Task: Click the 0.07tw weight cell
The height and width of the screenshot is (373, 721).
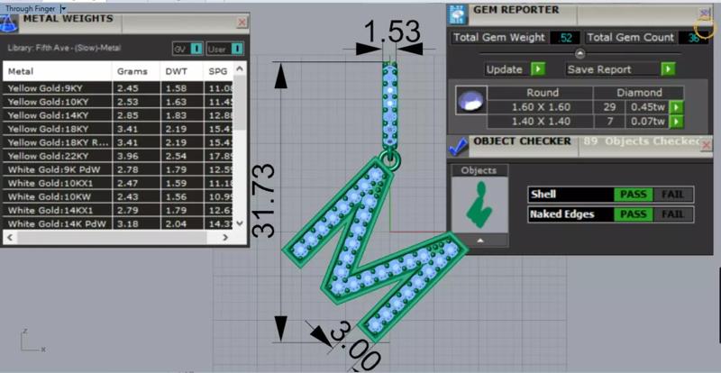Action: click(x=647, y=122)
